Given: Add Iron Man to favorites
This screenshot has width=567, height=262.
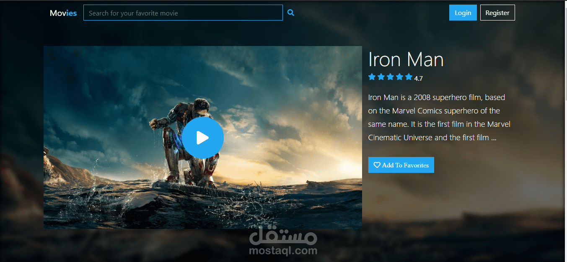Looking at the screenshot, I should click(x=401, y=165).
